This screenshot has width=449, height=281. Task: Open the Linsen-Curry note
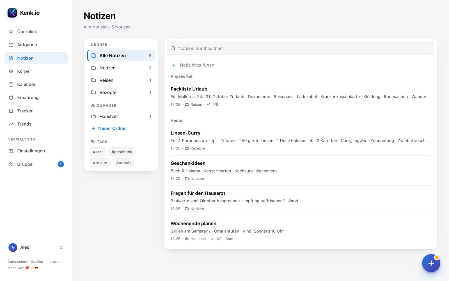(x=301, y=140)
